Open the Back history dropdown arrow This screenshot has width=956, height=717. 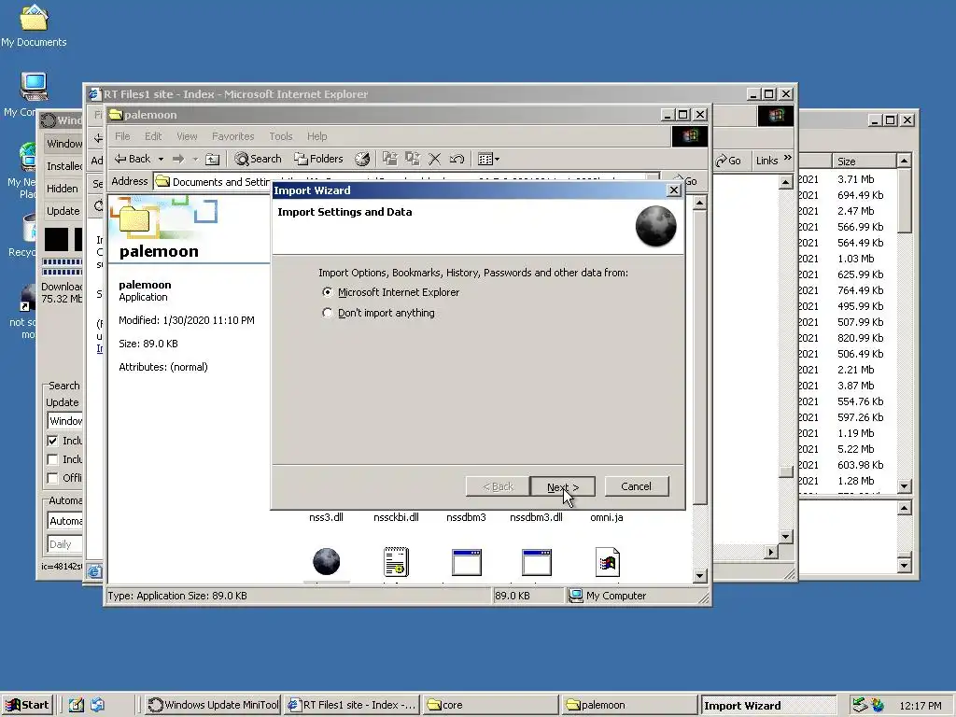tap(161, 159)
